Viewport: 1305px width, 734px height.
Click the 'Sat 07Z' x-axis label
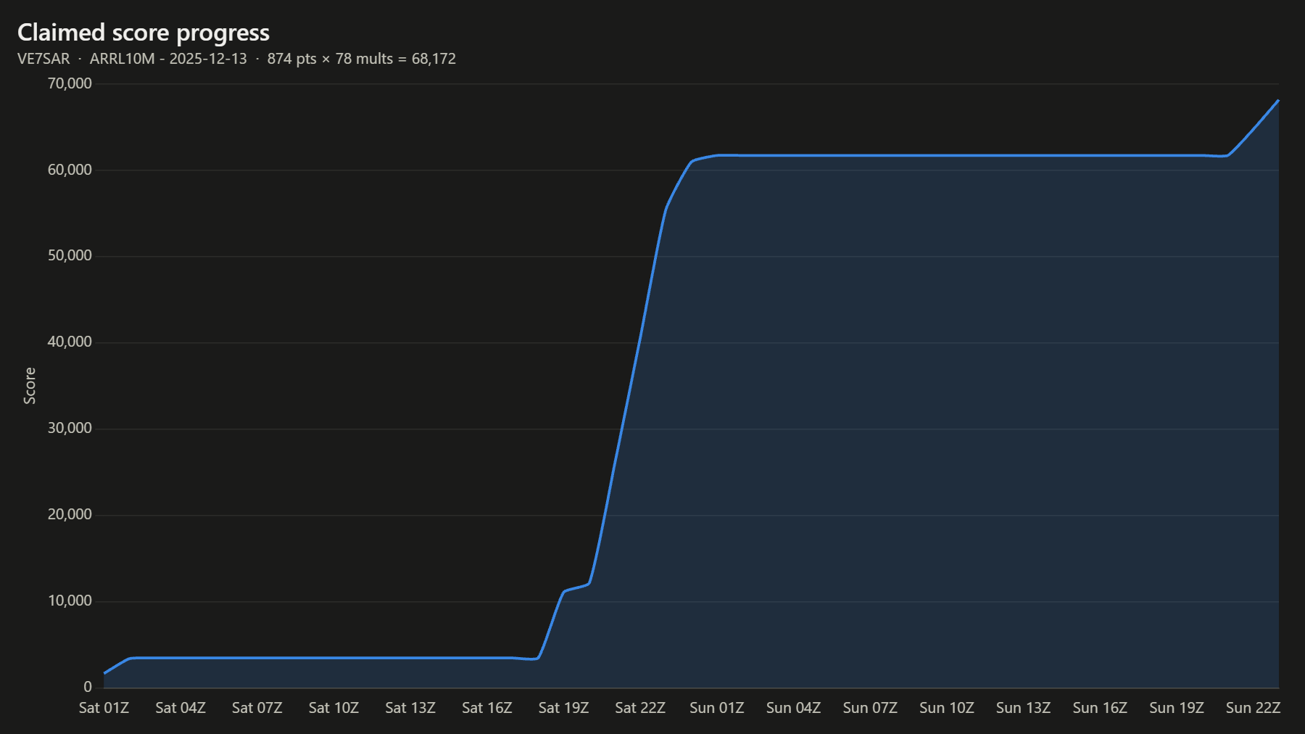[257, 708]
